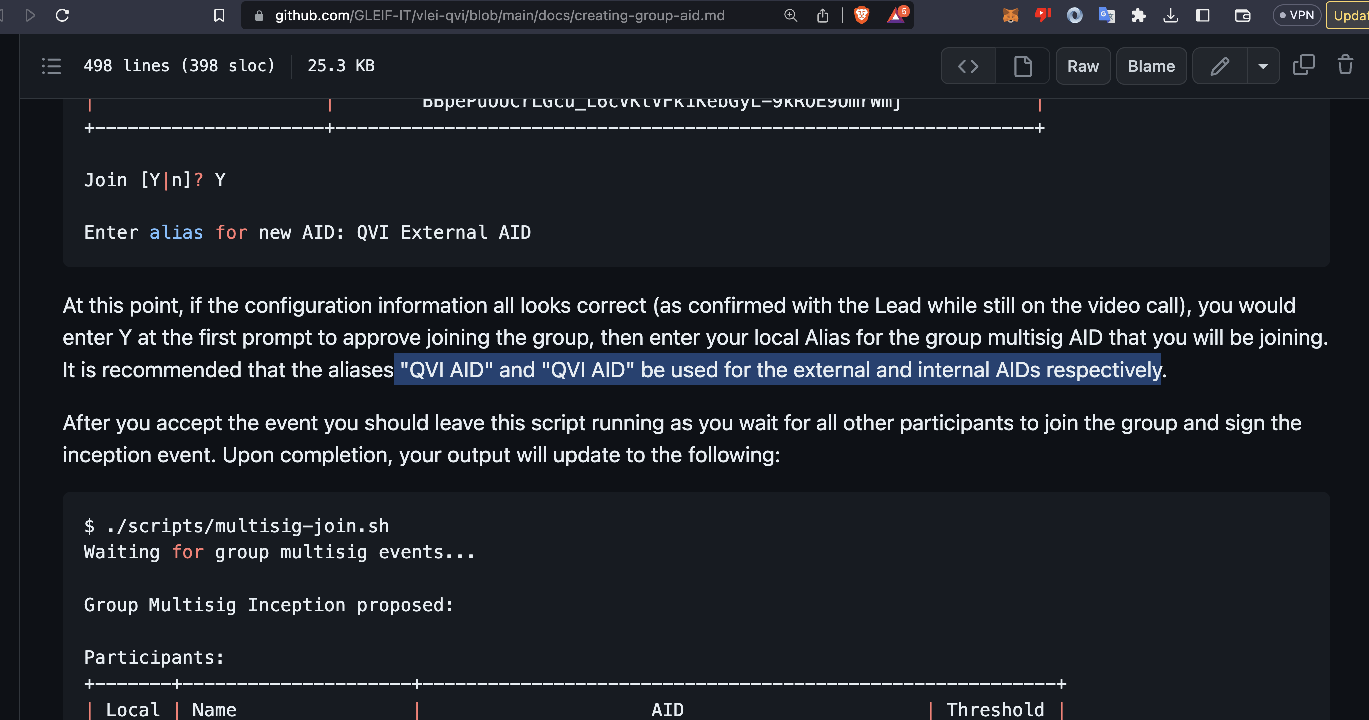
Task: Switch to rendered file preview view
Action: (x=1023, y=66)
